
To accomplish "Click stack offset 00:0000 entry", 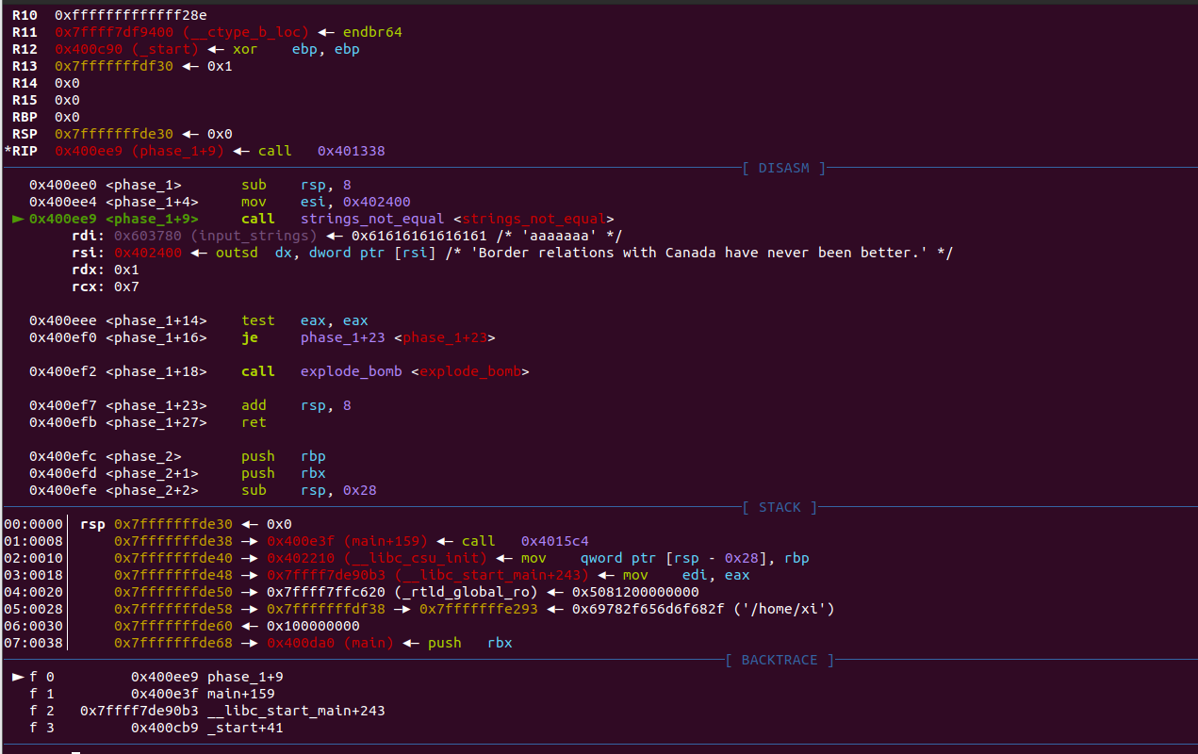I will [x=34, y=524].
